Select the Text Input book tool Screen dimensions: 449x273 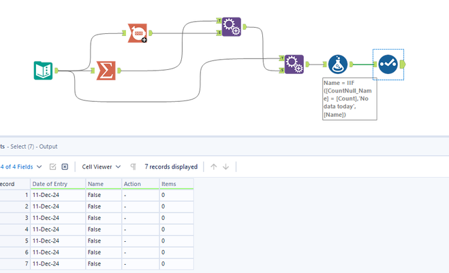click(43, 71)
